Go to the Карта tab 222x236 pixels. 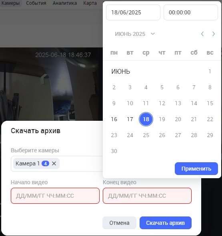click(90, 3)
